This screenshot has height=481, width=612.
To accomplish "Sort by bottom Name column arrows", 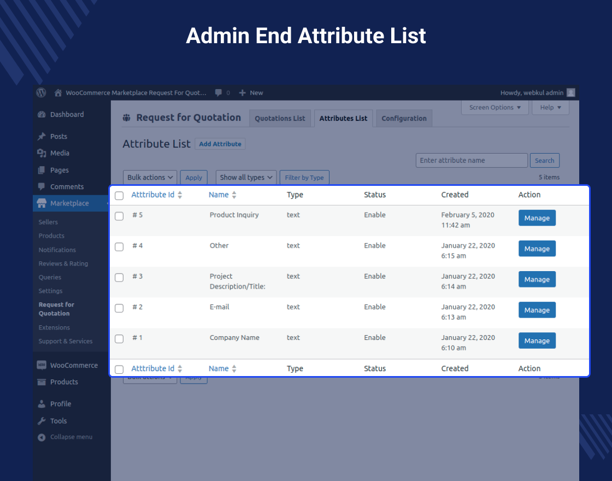I will coord(234,368).
